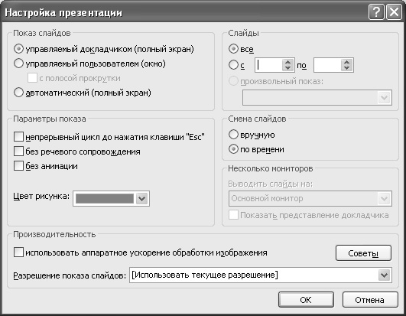Open the Цвет рисунка color dropdown
The height and width of the screenshot is (316, 406).
(142, 199)
